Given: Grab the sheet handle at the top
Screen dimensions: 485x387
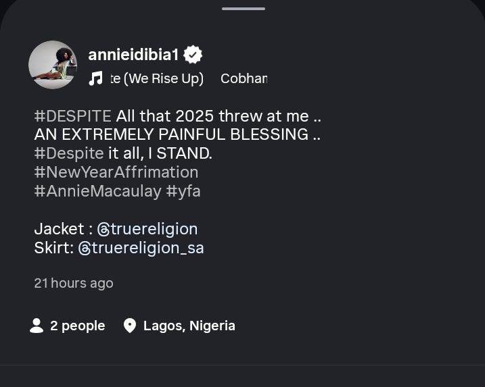Looking at the screenshot, I should (x=243, y=9).
